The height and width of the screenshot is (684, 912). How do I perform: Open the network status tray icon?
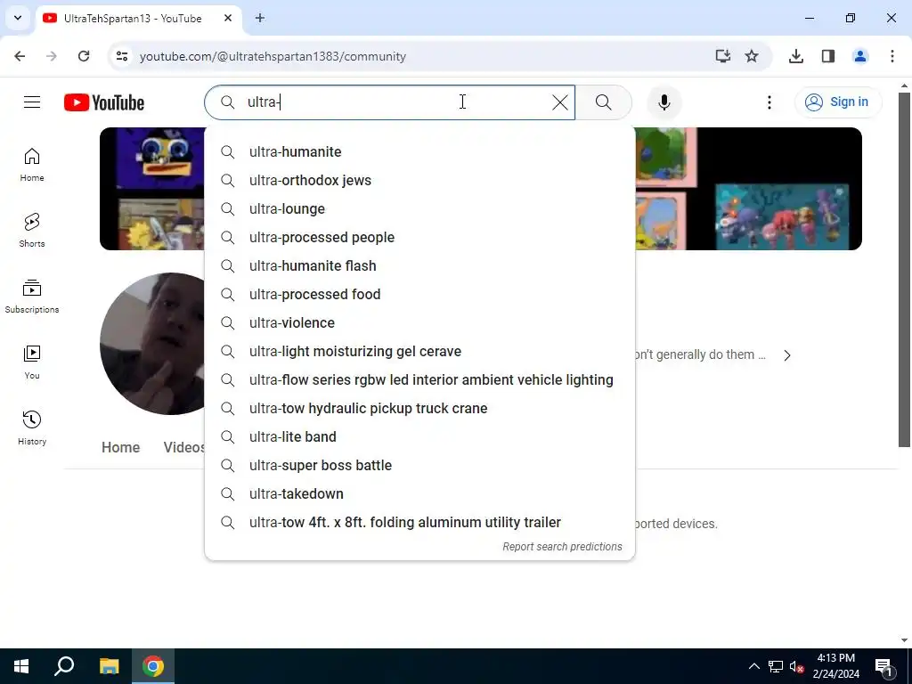click(x=775, y=666)
